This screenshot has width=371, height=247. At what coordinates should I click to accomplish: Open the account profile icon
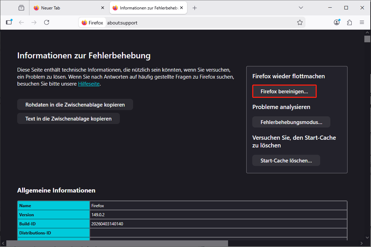(337, 22)
